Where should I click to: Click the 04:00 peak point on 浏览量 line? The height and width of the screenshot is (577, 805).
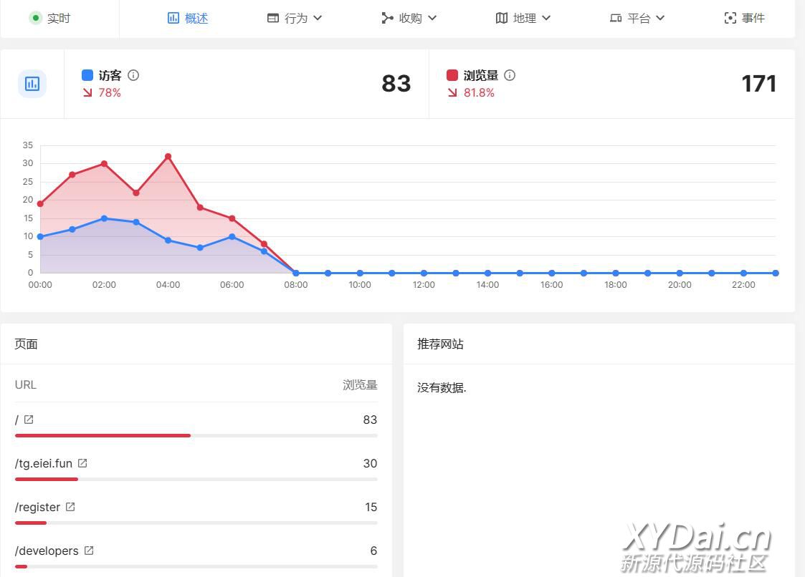point(168,156)
